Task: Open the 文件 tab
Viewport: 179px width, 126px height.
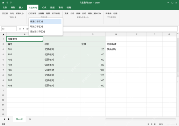Action: coord(5,8)
